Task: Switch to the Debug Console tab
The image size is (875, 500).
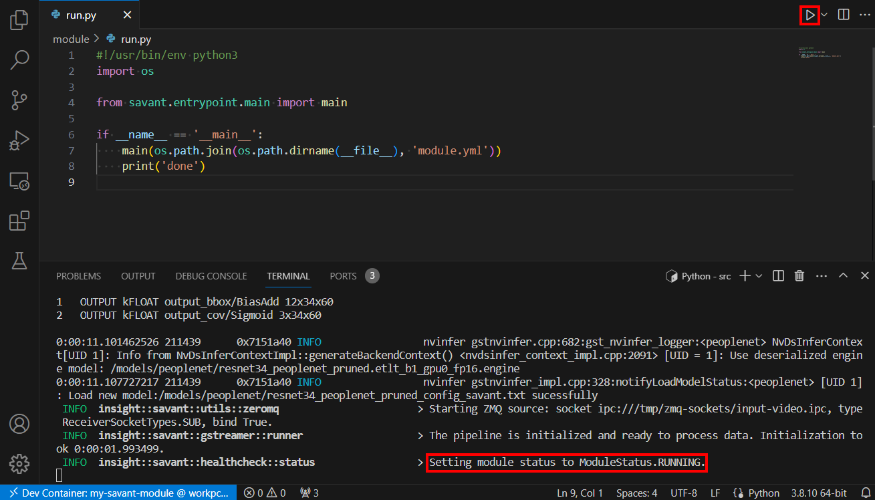Action: pyautogui.click(x=211, y=275)
